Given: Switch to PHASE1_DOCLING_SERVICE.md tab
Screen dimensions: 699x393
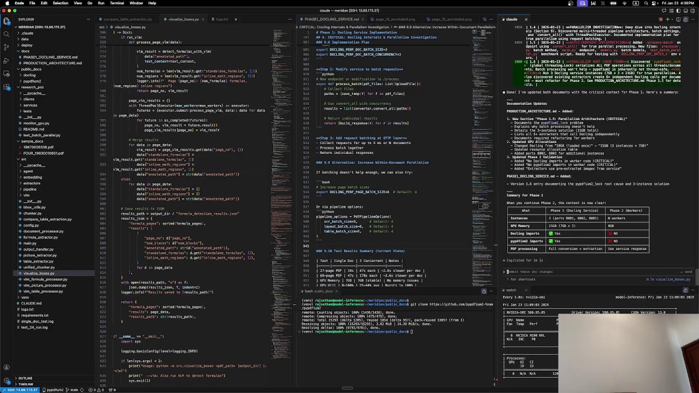Looking at the screenshot, I should pos(331,19).
